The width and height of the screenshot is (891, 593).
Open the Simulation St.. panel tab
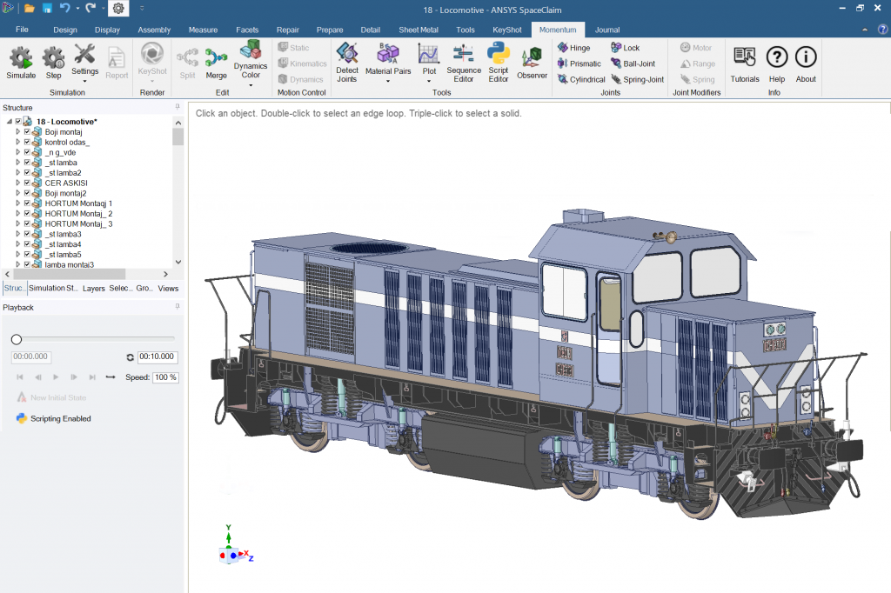coord(53,289)
